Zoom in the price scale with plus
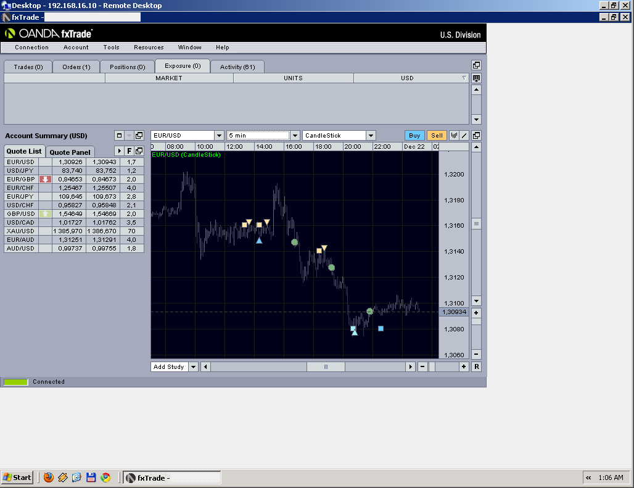This screenshot has width=634, height=488. 476,313
